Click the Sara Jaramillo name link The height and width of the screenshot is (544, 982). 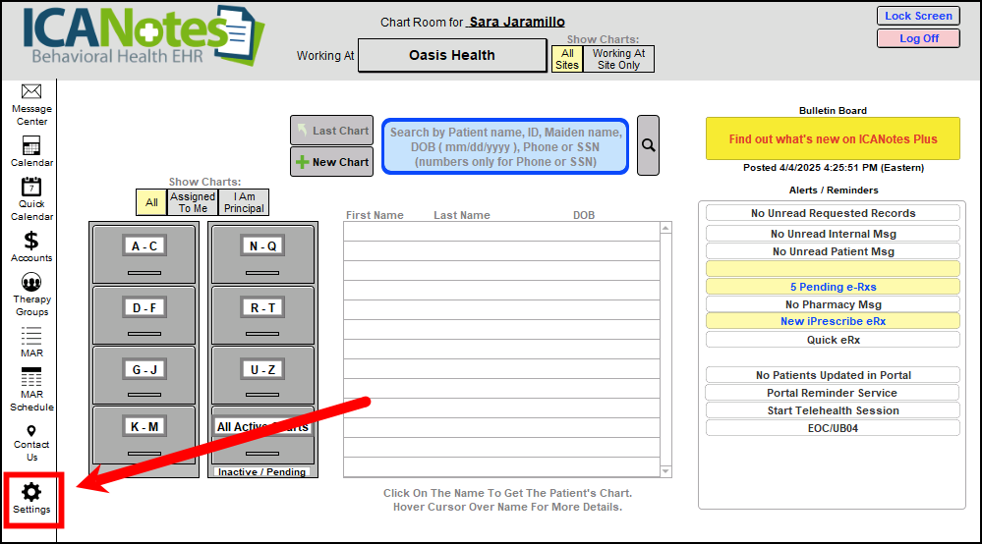tap(517, 22)
